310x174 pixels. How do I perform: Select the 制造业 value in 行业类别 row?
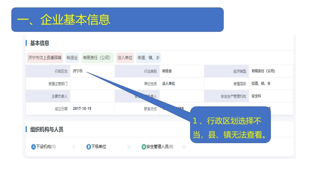pyautogui.click(x=167, y=71)
